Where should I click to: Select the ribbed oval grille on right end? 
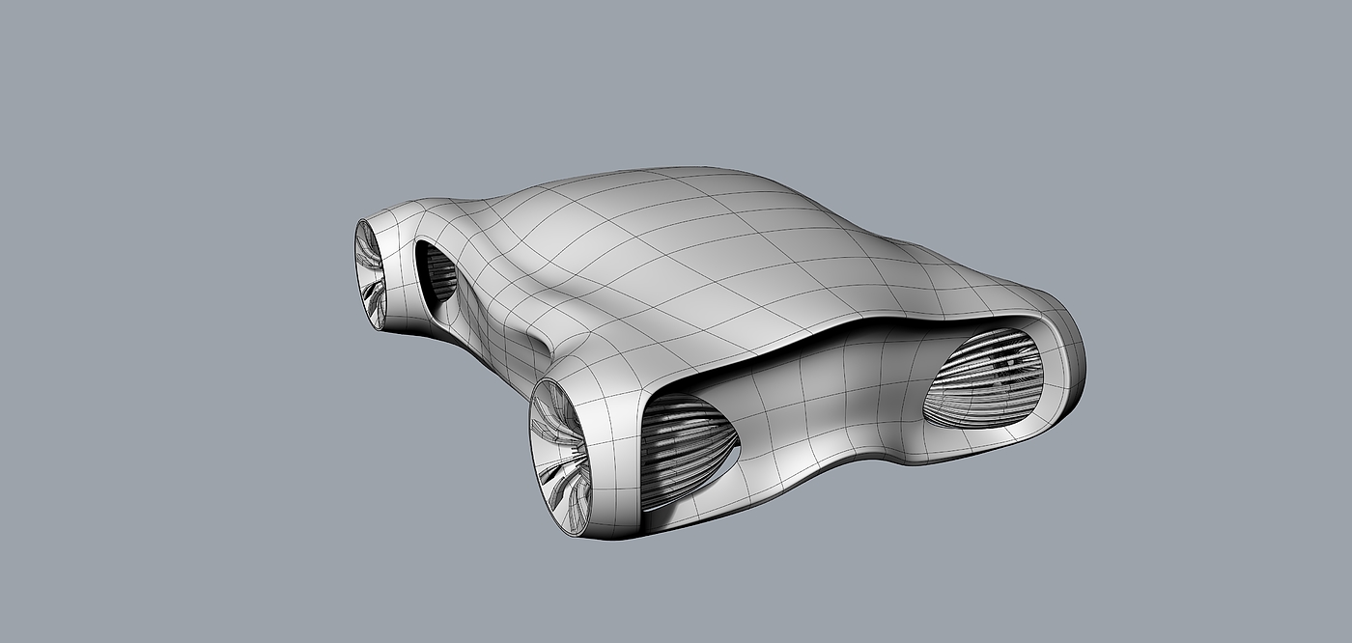tap(984, 378)
